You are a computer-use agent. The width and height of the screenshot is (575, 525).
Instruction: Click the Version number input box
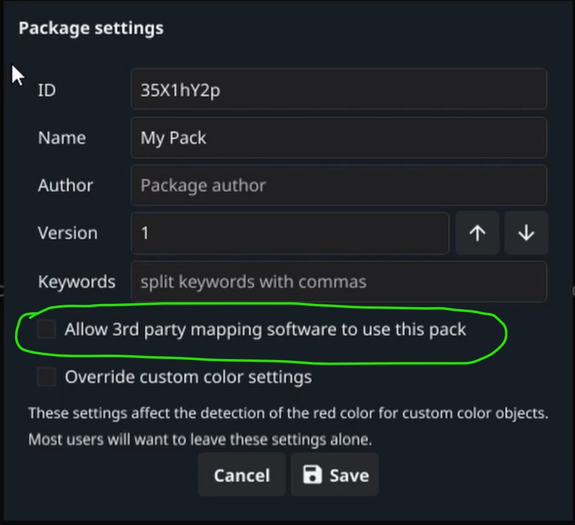290,233
